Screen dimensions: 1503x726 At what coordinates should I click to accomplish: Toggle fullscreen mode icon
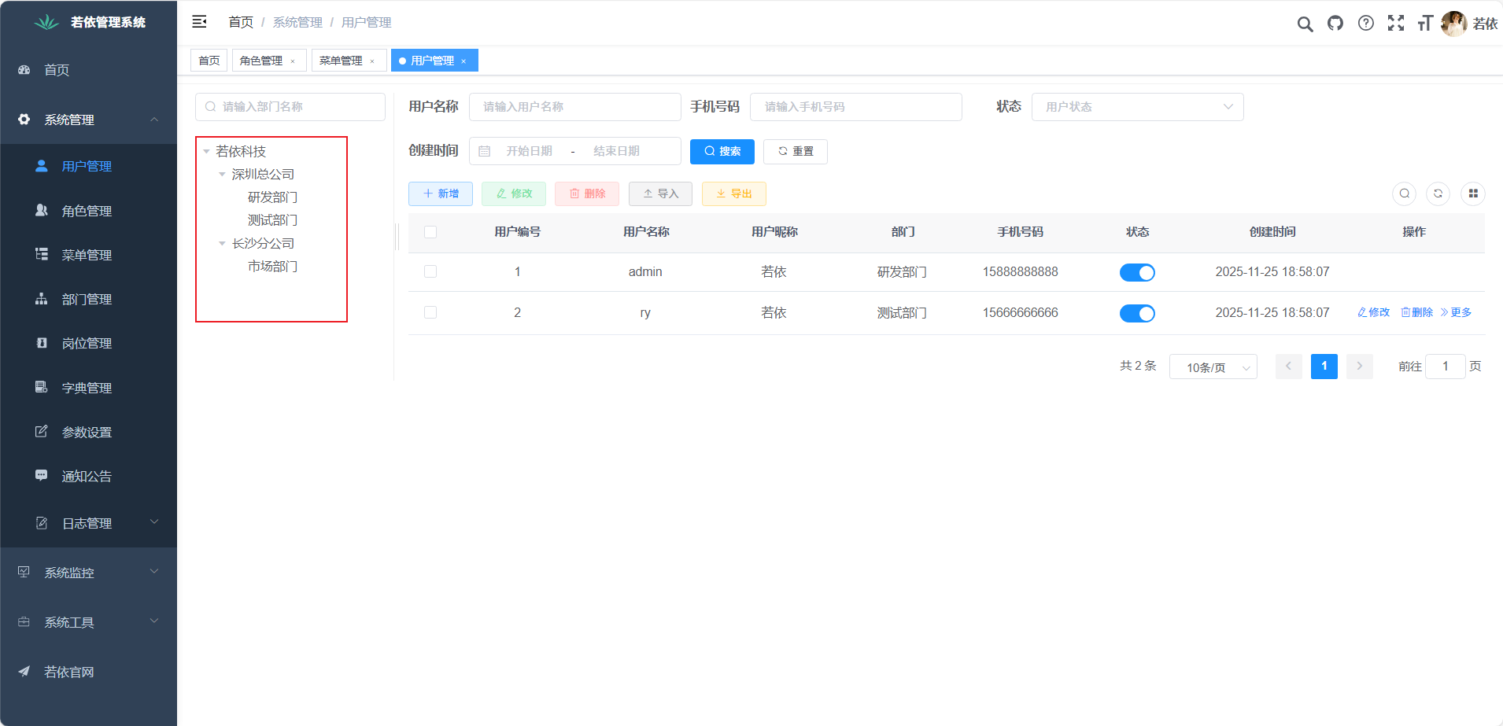(x=1396, y=23)
